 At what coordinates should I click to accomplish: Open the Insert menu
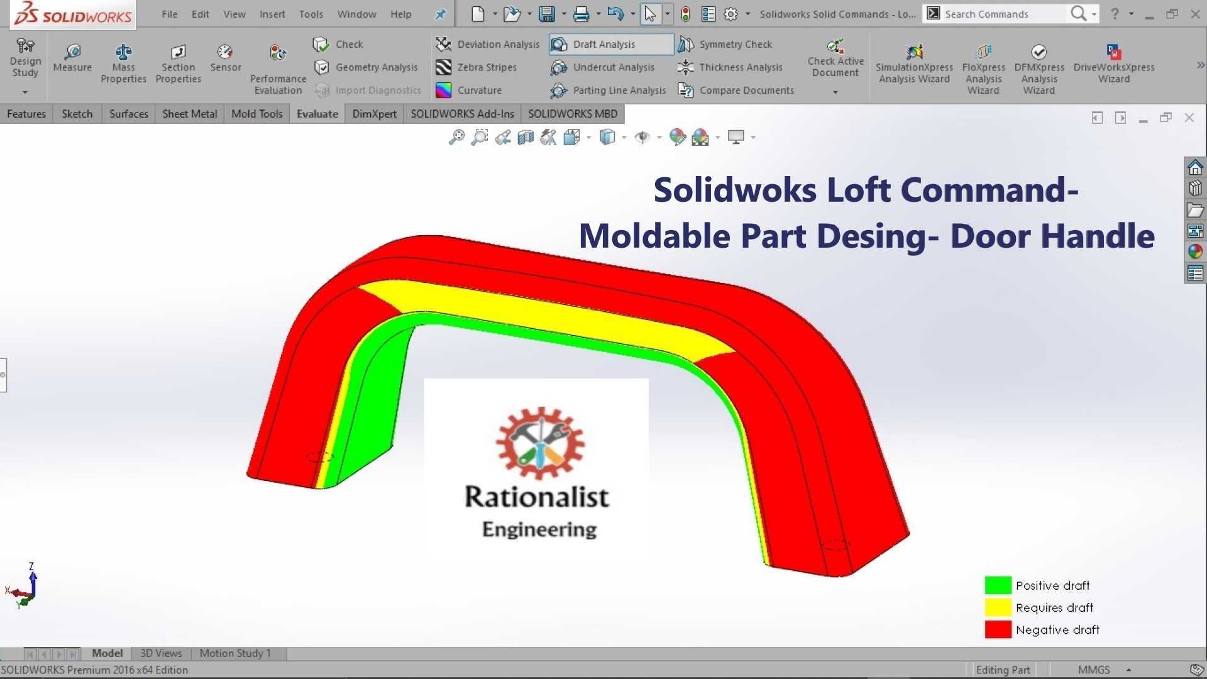[272, 14]
